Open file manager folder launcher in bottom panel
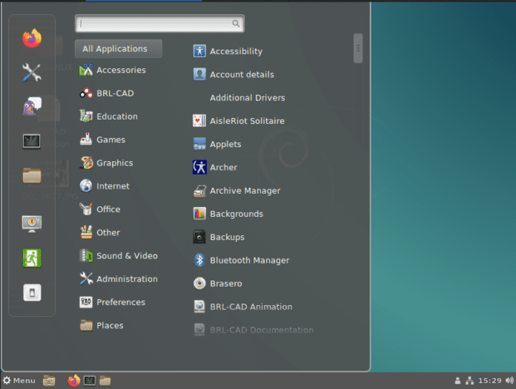Viewport: 516px width, 389px height. pyautogui.click(x=105, y=381)
